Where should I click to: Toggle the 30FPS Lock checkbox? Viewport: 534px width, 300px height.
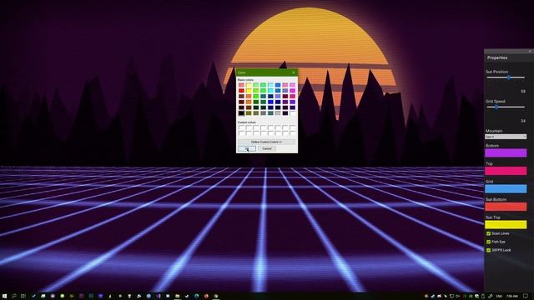(488, 250)
